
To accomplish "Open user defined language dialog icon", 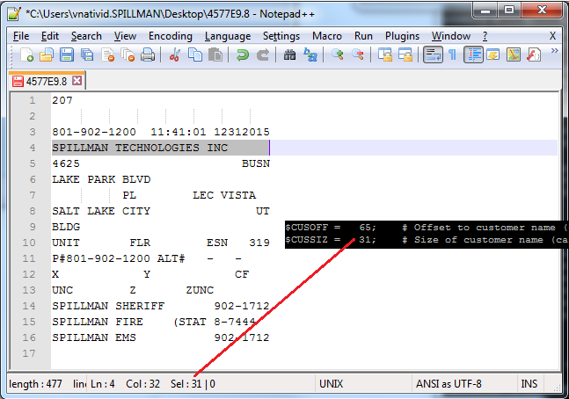I will pos(493,54).
